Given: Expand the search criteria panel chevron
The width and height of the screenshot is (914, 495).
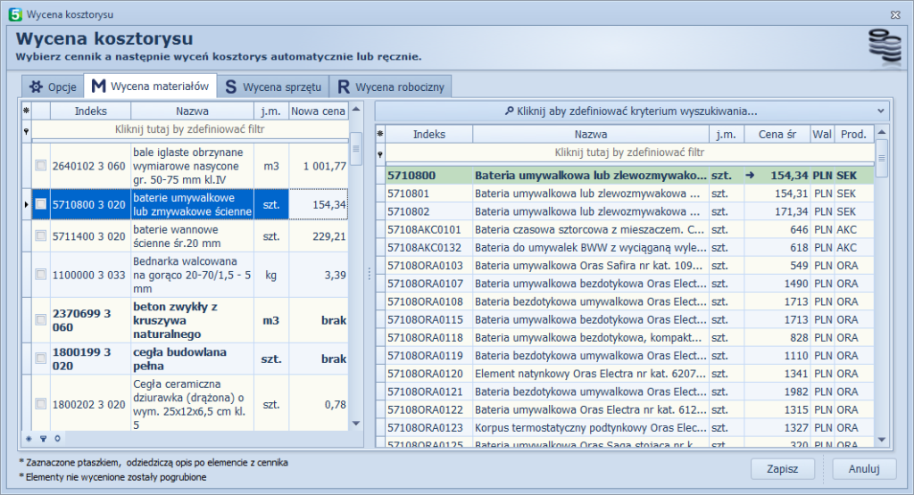Looking at the screenshot, I should coord(882,111).
